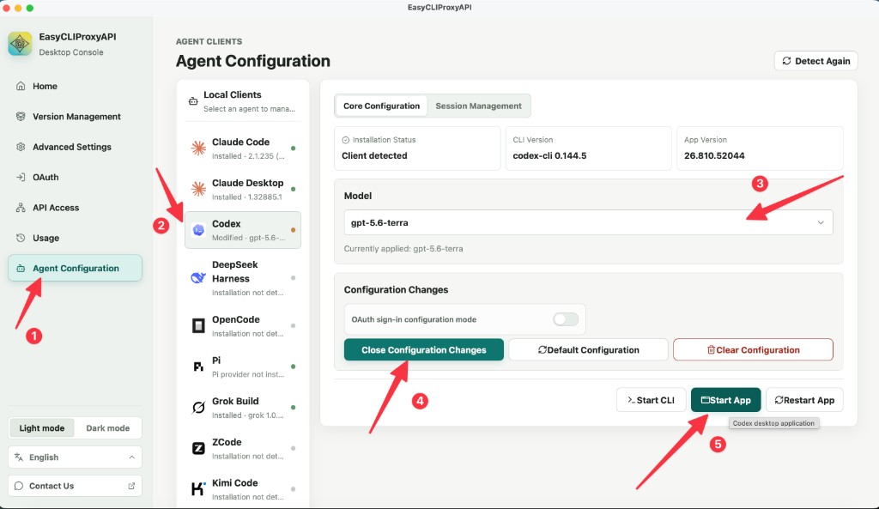Switch to Light mode

coord(42,427)
